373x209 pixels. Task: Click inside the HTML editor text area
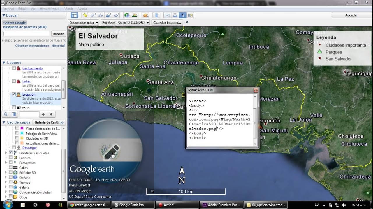220,120
